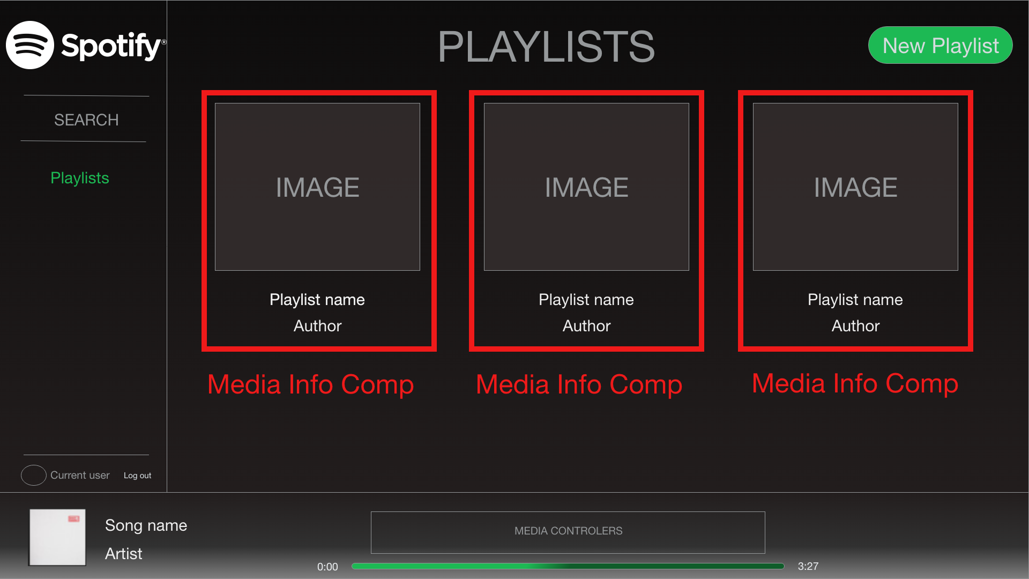This screenshot has width=1029, height=579.
Task: Click the Author of first playlist
Action: coord(317,326)
